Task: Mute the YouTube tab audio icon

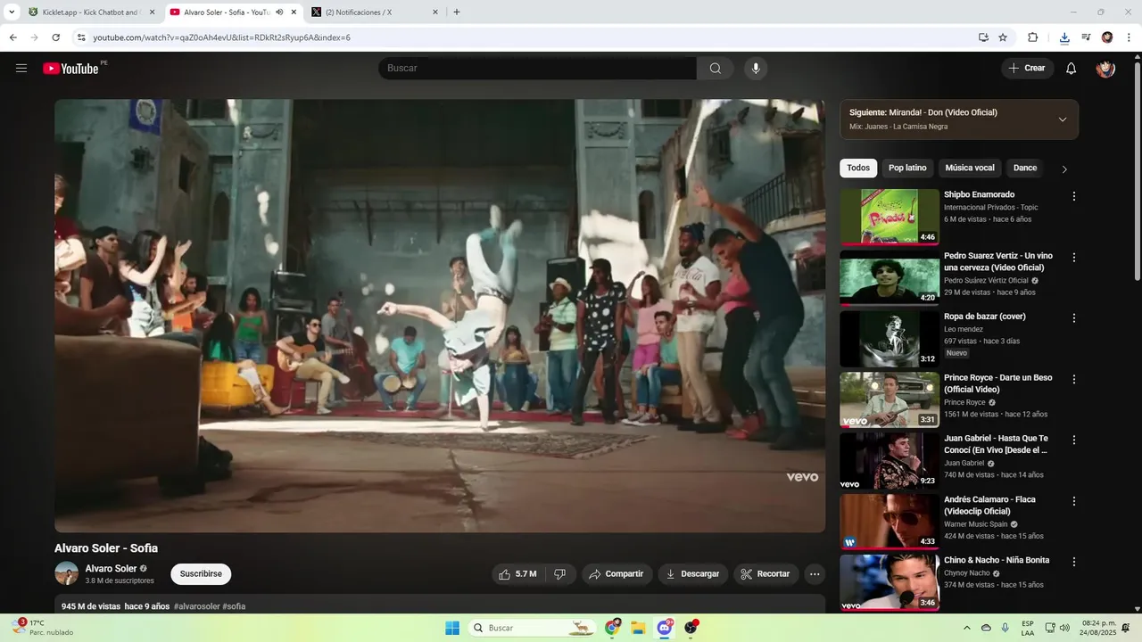Action: coord(279,12)
